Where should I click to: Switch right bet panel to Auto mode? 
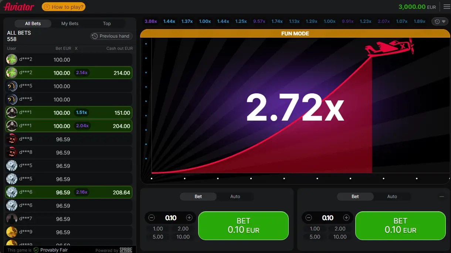click(x=392, y=197)
